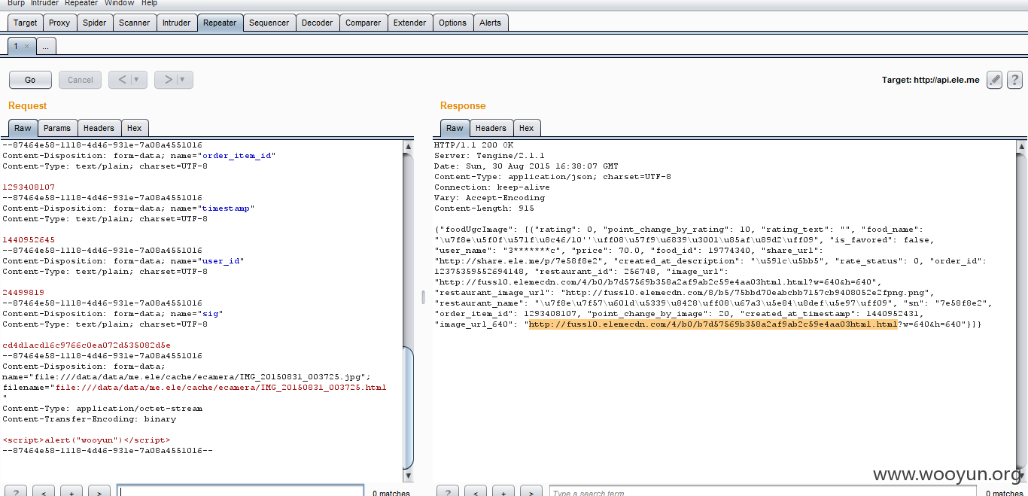Open request search help button
1028x496 pixels.
(x=16, y=491)
